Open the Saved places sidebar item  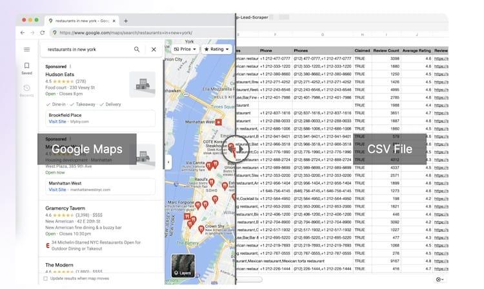click(x=27, y=68)
